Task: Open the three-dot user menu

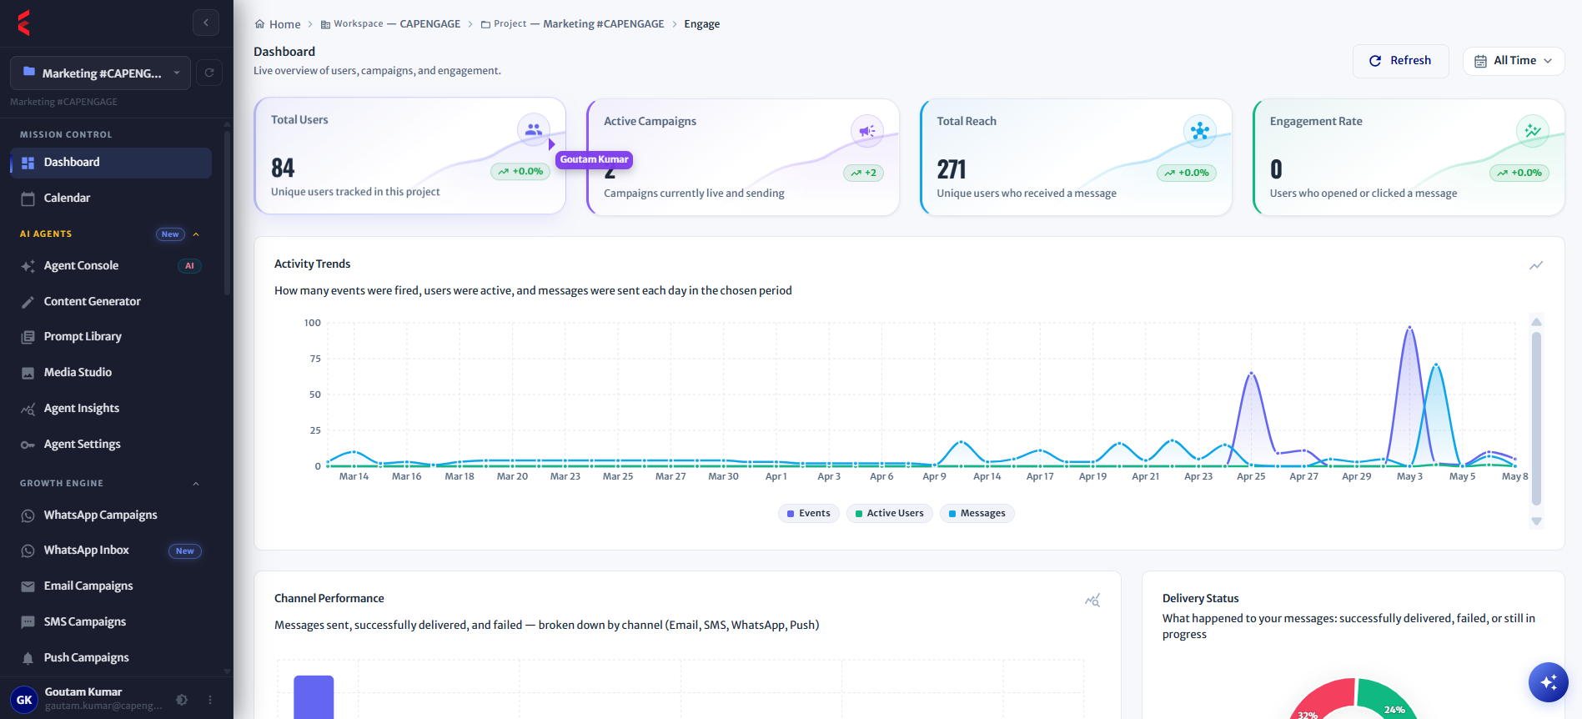Action: point(210,700)
